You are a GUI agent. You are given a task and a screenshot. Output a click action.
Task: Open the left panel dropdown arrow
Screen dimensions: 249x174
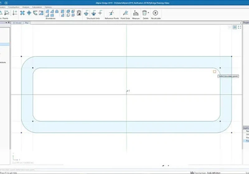tap(6, 23)
